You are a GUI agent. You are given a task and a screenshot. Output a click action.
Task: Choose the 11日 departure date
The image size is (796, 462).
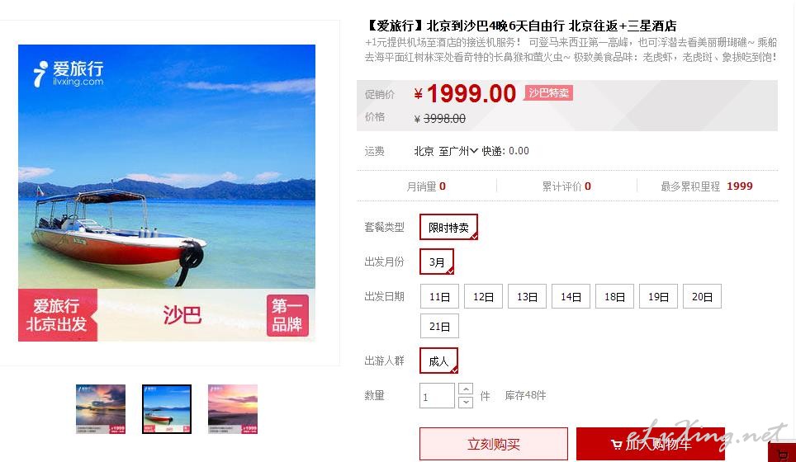point(439,297)
